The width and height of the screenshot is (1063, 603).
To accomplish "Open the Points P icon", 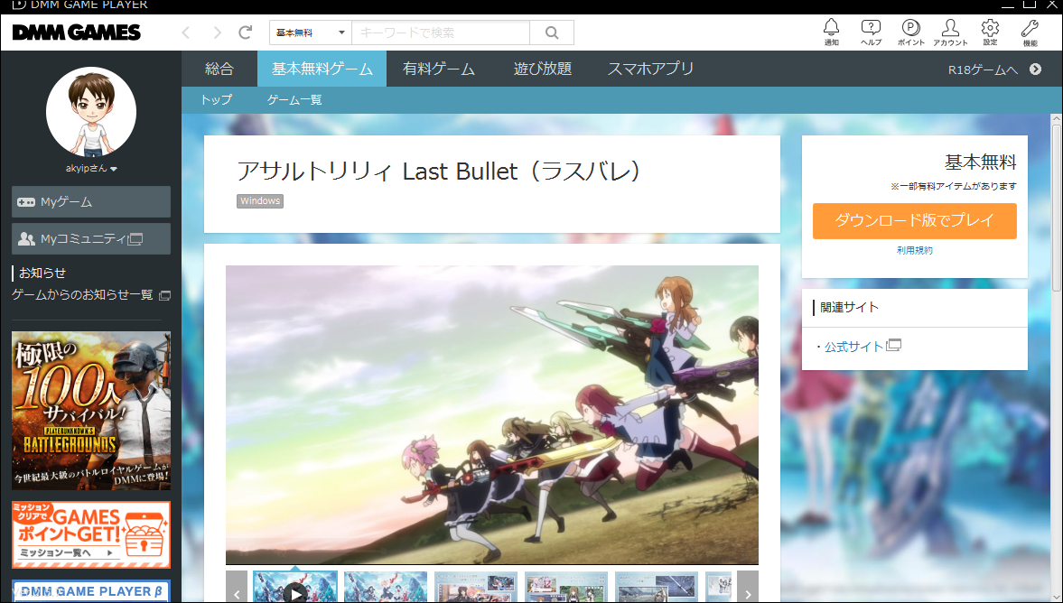I will click(x=910, y=27).
